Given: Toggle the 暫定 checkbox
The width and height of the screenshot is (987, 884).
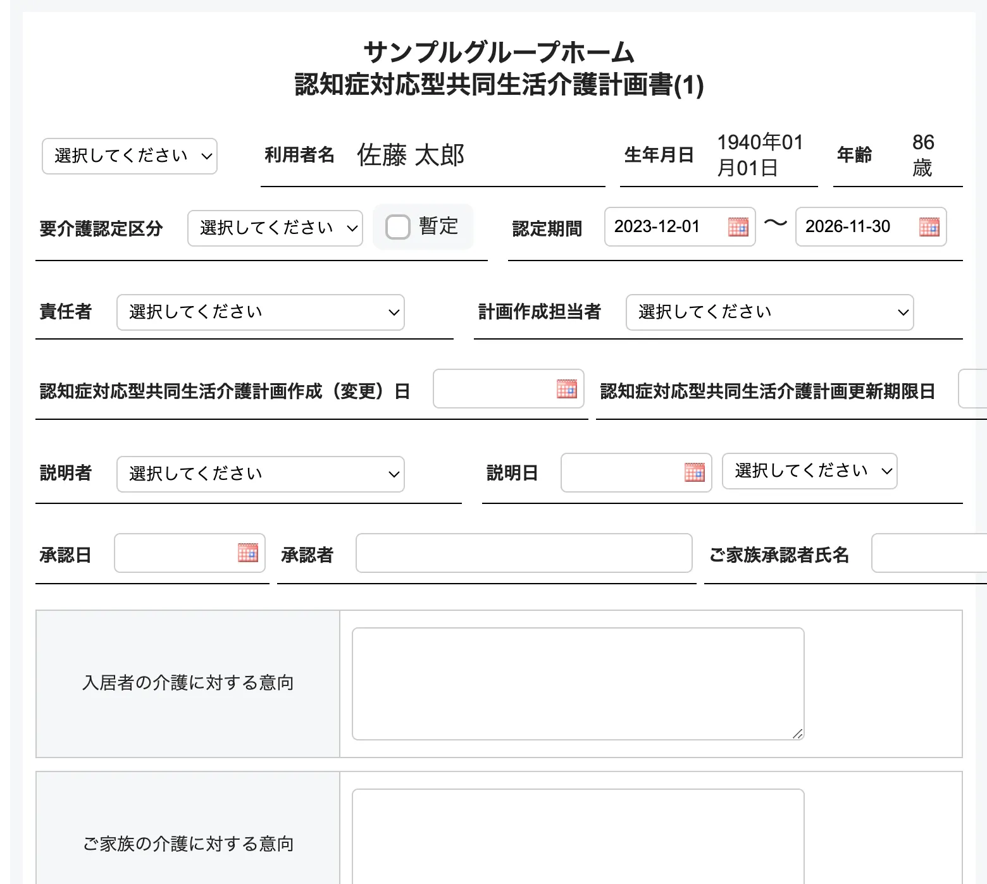Looking at the screenshot, I should (x=398, y=226).
